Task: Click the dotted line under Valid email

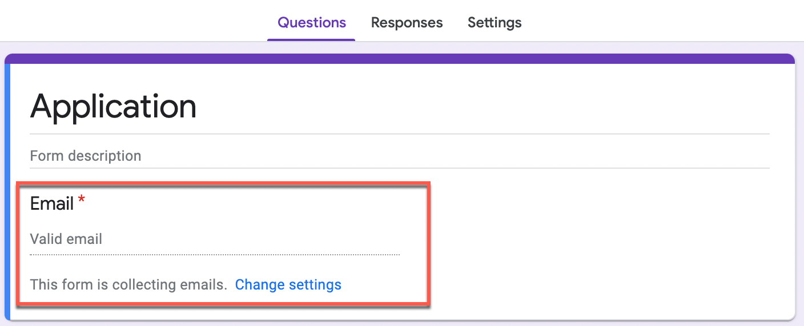Action: coord(215,254)
